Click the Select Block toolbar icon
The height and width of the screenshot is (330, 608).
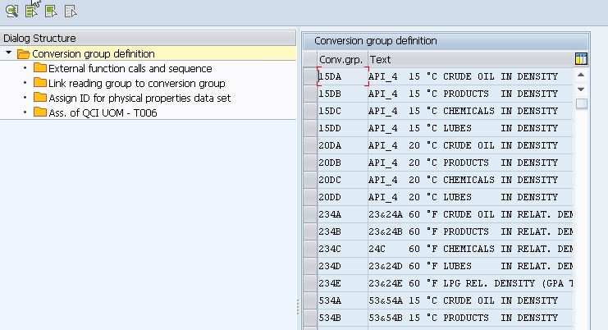pos(51,11)
